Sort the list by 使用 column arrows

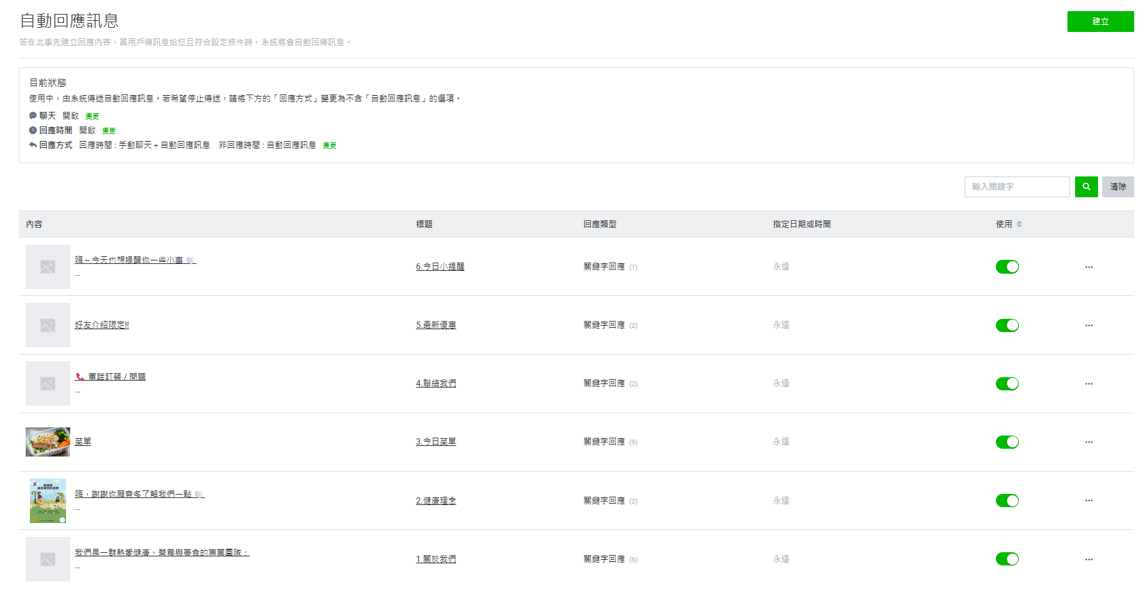click(x=1019, y=224)
